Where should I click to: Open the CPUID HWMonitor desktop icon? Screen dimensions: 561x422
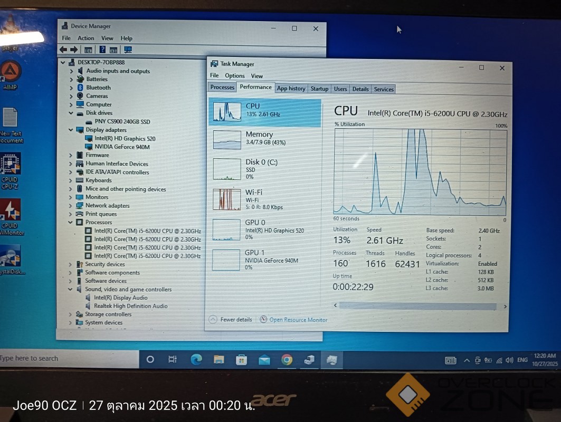point(12,217)
